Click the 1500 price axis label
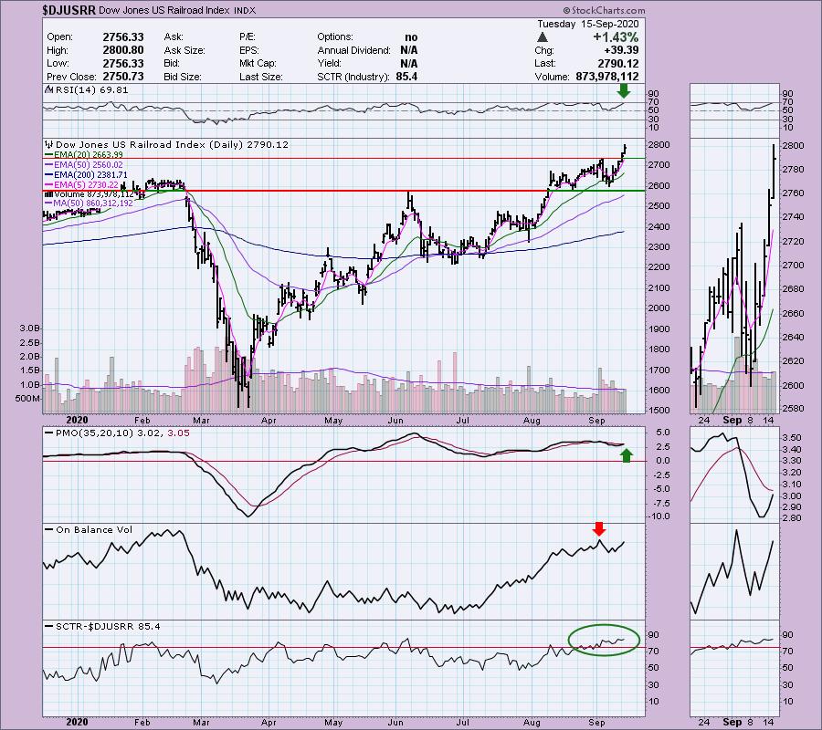 pyautogui.click(x=659, y=411)
